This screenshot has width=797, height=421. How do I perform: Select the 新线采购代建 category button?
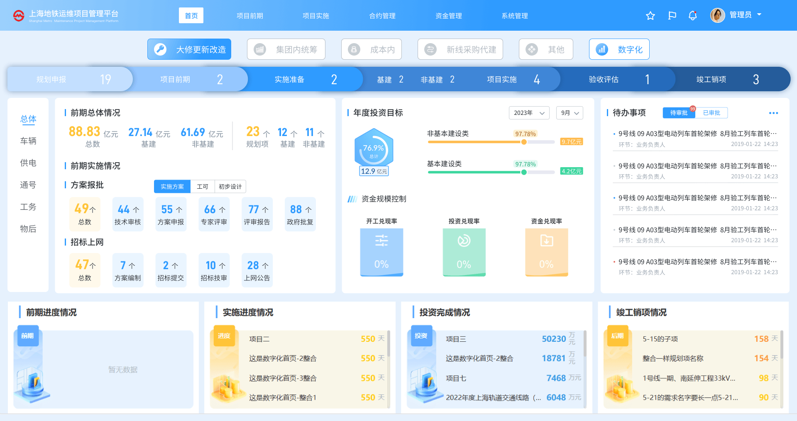pos(460,49)
